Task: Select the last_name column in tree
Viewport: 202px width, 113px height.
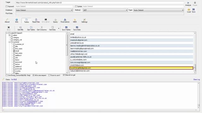Action: (19, 53)
